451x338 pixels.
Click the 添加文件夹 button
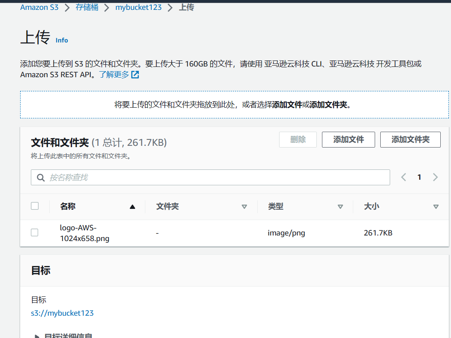click(x=410, y=139)
